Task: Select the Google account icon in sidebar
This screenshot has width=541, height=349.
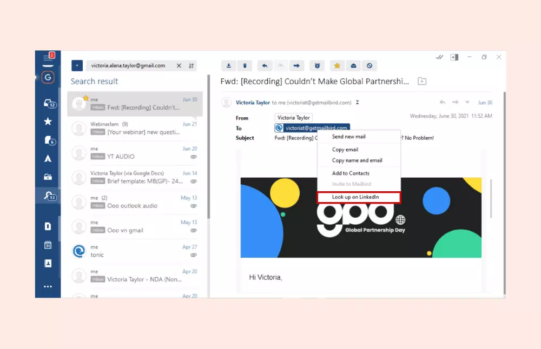Action: tap(48, 77)
